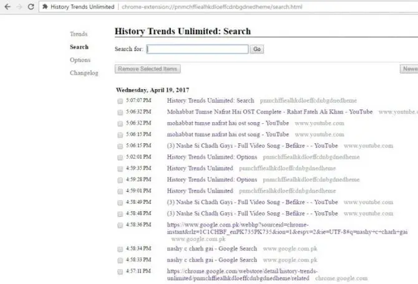The image size is (418, 284).
Task: Open History Trends Unlimited link at 4:59:35 PM
Action: [x=200, y=168]
